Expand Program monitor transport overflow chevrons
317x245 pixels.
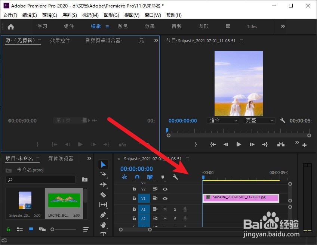coord(297,142)
